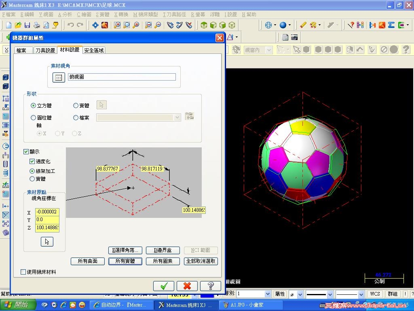
Task: Click the 全部取消選取 button
Action: click(x=201, y=261)
